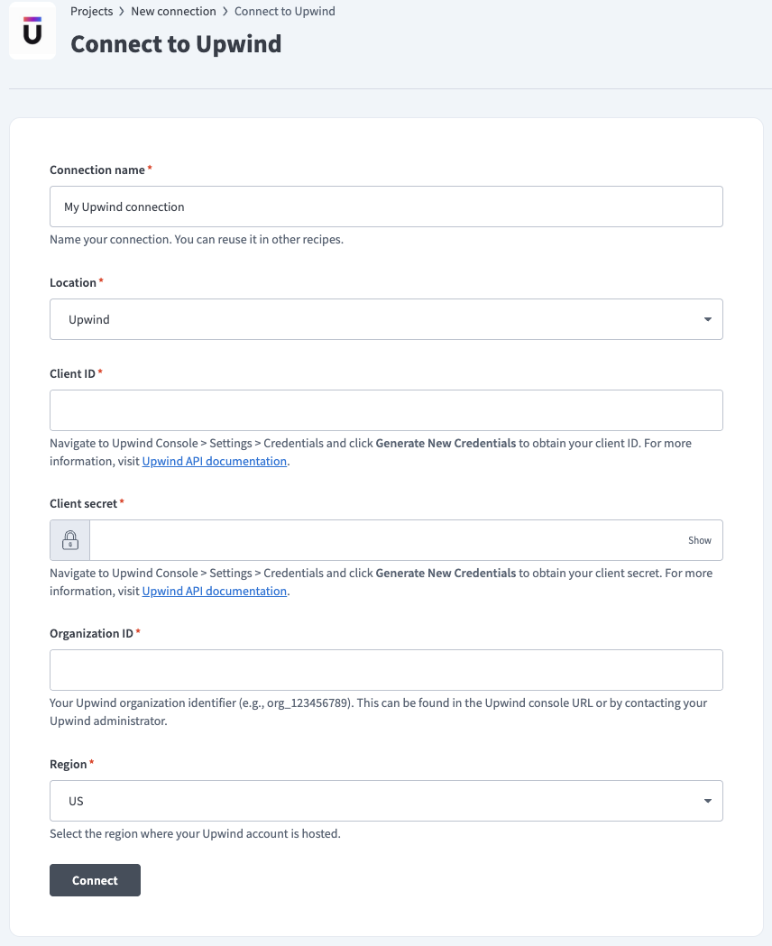This screenshot has height=946, width=772.
Task: Open Upwind API documentation link under Client ID
Action: click(x=215, y=462)
